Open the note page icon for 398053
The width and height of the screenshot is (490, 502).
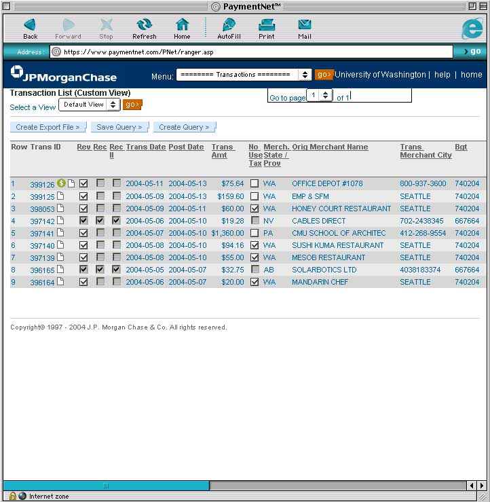60,208
